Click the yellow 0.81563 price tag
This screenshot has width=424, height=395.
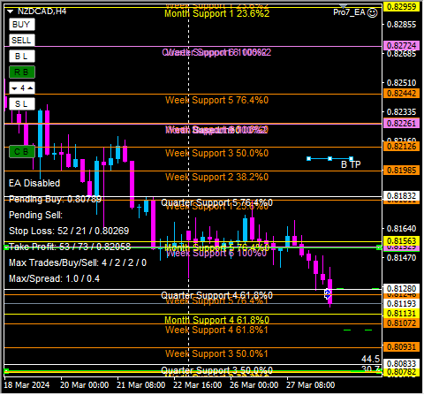[402, 241]
